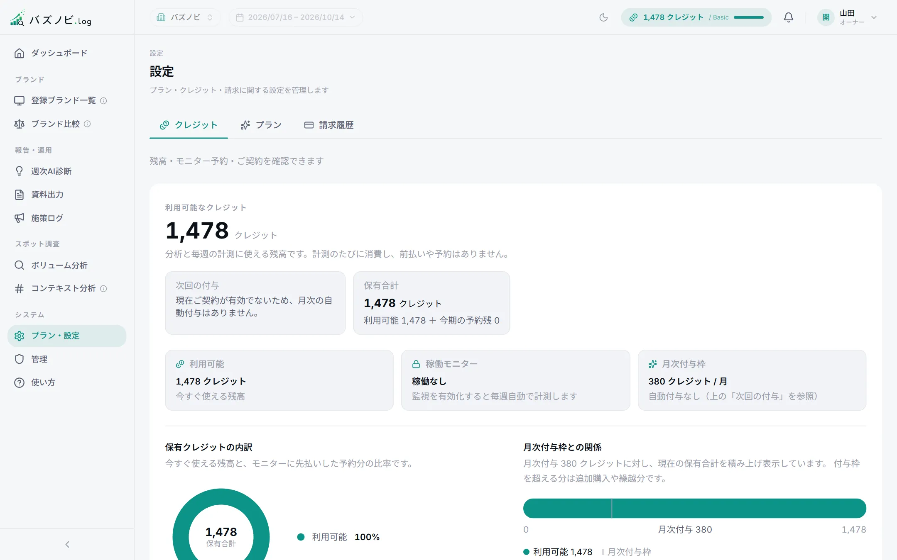
Task: Click info icon beside ブランド比較
Action: (x=87, y=124)
